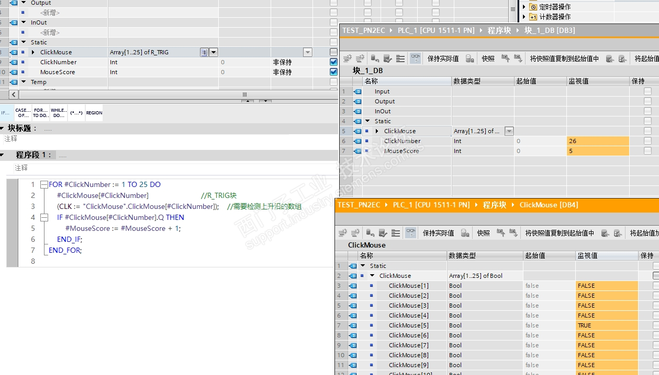Click 保持实际值 button in 块_1_DB toolbar

(x=443, y=58)
